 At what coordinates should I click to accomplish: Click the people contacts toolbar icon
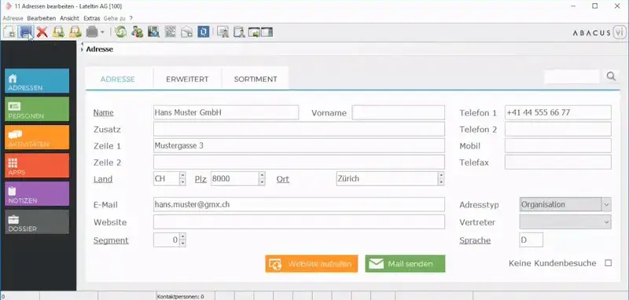pyautogui.click(x=137, y=32)
